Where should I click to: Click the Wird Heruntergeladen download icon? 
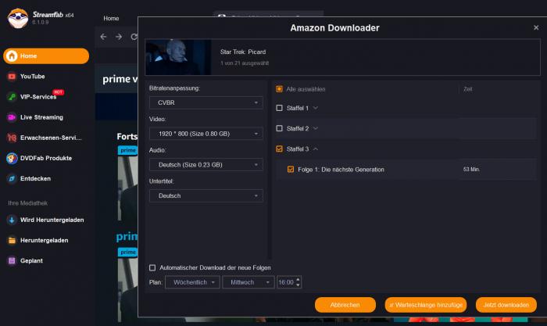pyautogui.click(x=12, y=220)
